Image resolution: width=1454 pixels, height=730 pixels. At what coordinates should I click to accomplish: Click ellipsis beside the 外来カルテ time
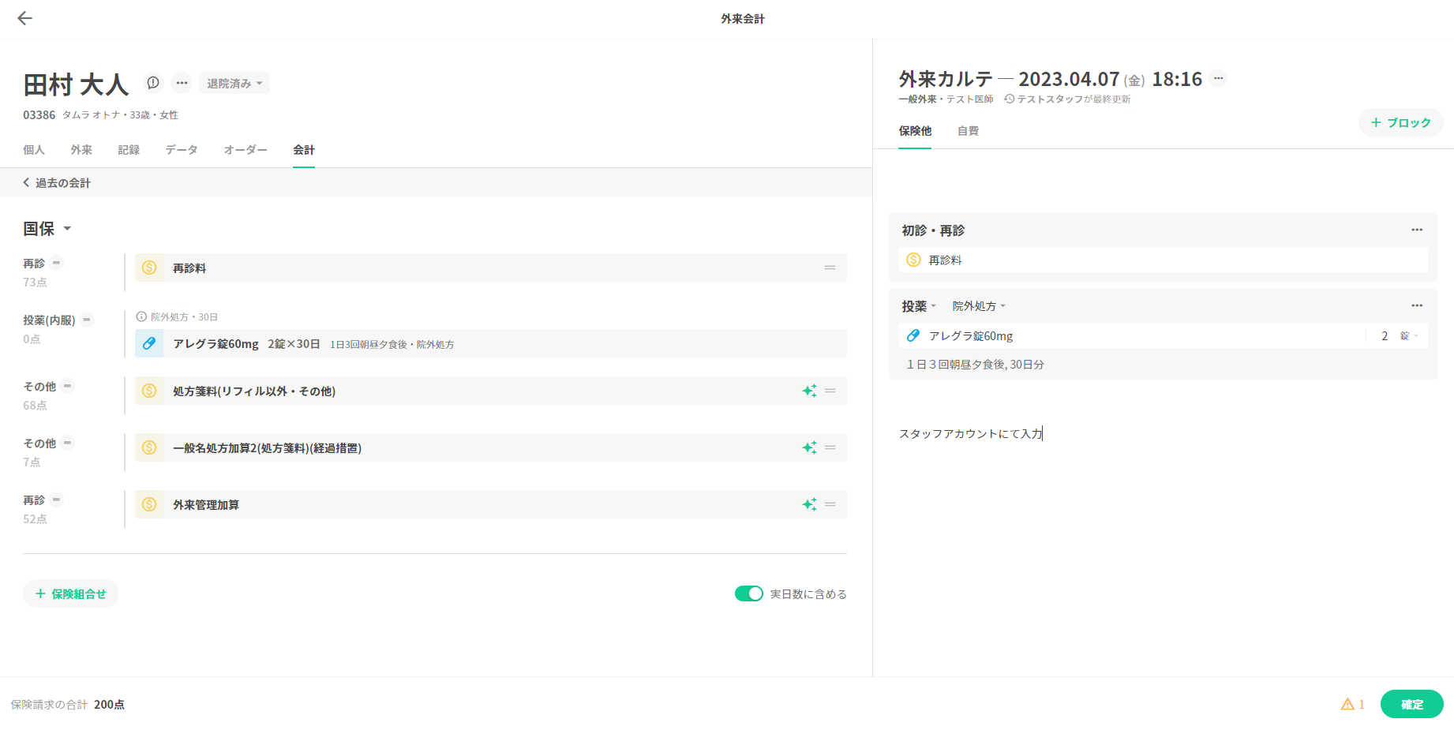coord(1219,78)
